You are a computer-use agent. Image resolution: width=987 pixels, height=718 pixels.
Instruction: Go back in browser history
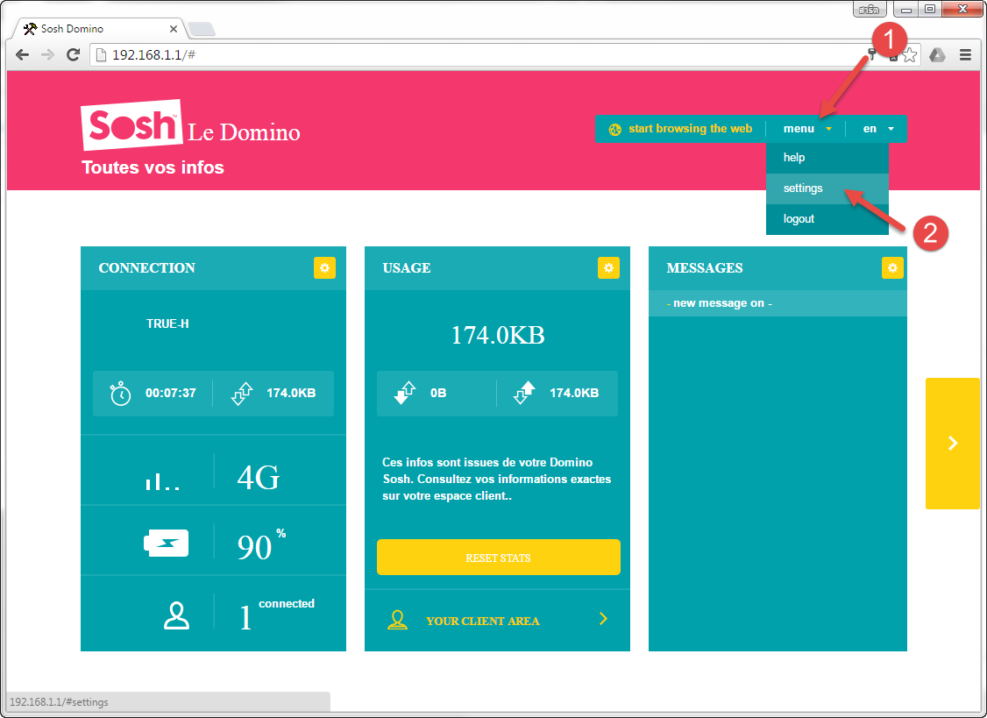coord(22,55)
